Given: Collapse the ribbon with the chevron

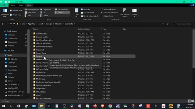Looking at the screenshot, I should [x=190, y=5].
